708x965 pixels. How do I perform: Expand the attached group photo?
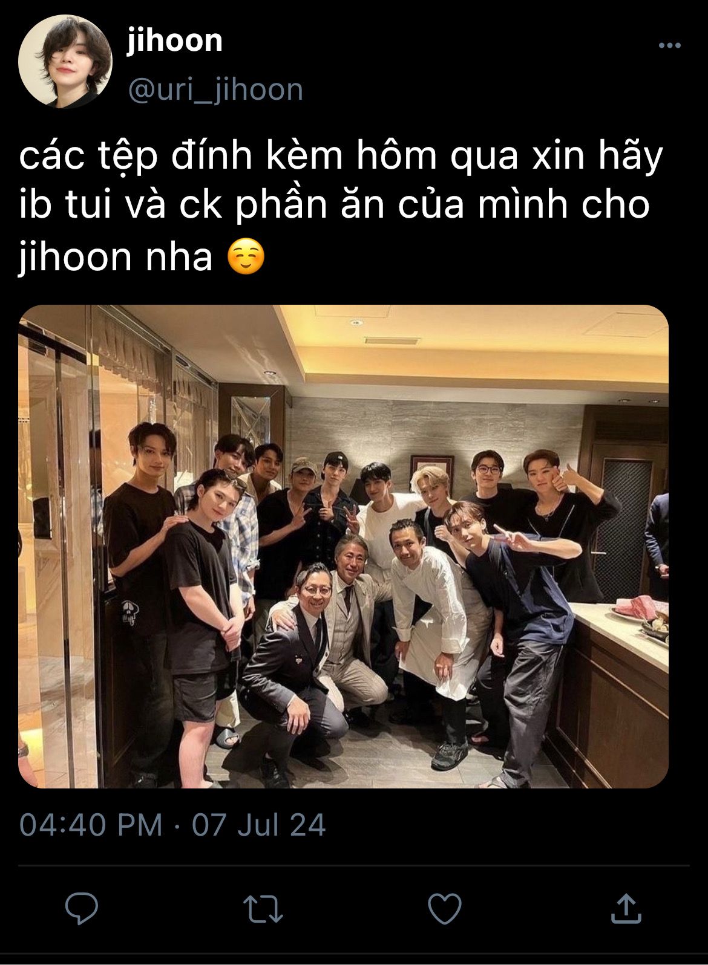pos(343,546)
